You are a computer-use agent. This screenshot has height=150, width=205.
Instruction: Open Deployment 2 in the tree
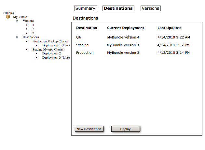click(x=51, y=53)
